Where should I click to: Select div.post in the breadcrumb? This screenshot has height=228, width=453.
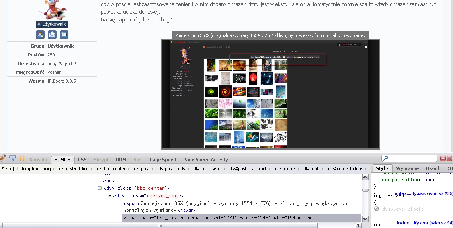coord(142,169)
